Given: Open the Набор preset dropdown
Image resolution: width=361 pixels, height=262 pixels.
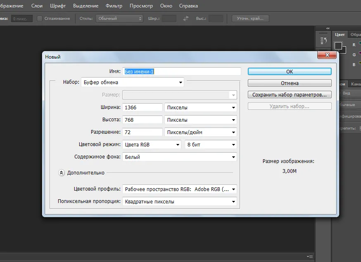Looking at the screenshot, I should [x=133, y=82].
